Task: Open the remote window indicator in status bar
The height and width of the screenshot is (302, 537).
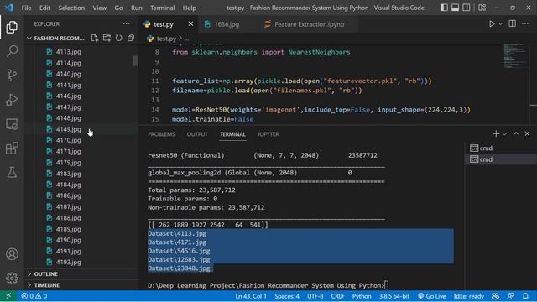Action: point(8,296)
